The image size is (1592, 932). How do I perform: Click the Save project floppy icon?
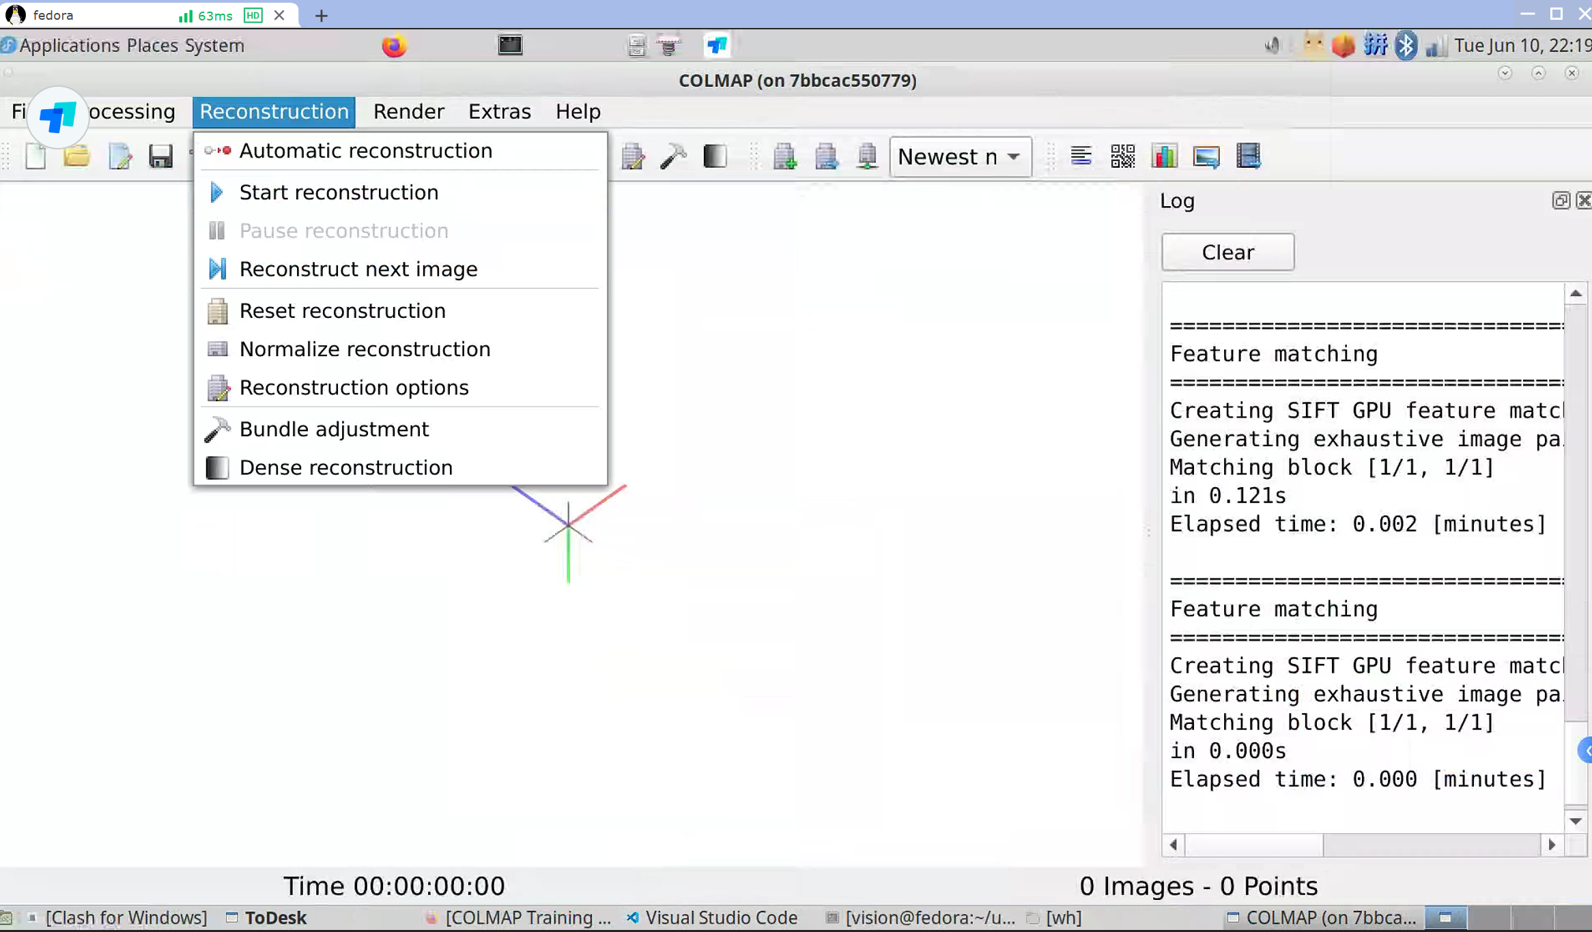click(160, 157)
